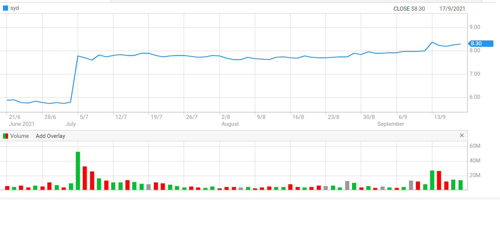This screenshot has width=500, height=237.
Task: Close the Volume overlay panel
Action: click(x=462, y=135)
